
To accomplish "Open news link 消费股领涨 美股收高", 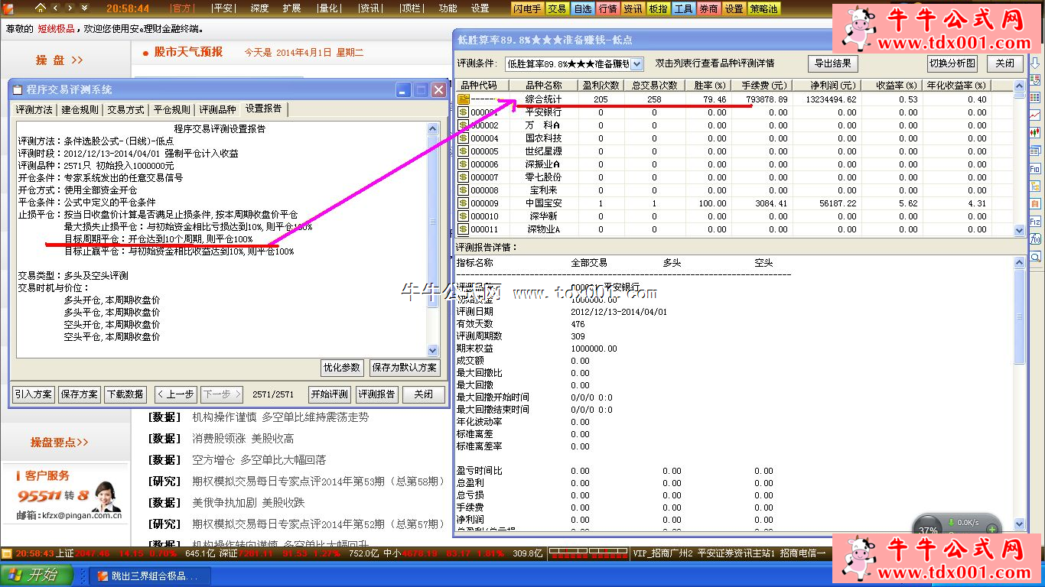I will point(243,439).
